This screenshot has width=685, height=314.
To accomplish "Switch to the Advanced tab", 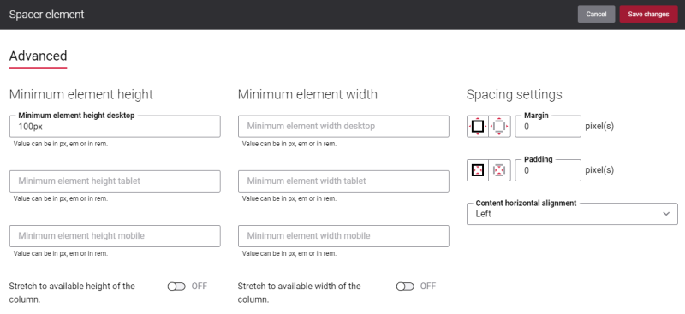I will [x=38, y=56].
